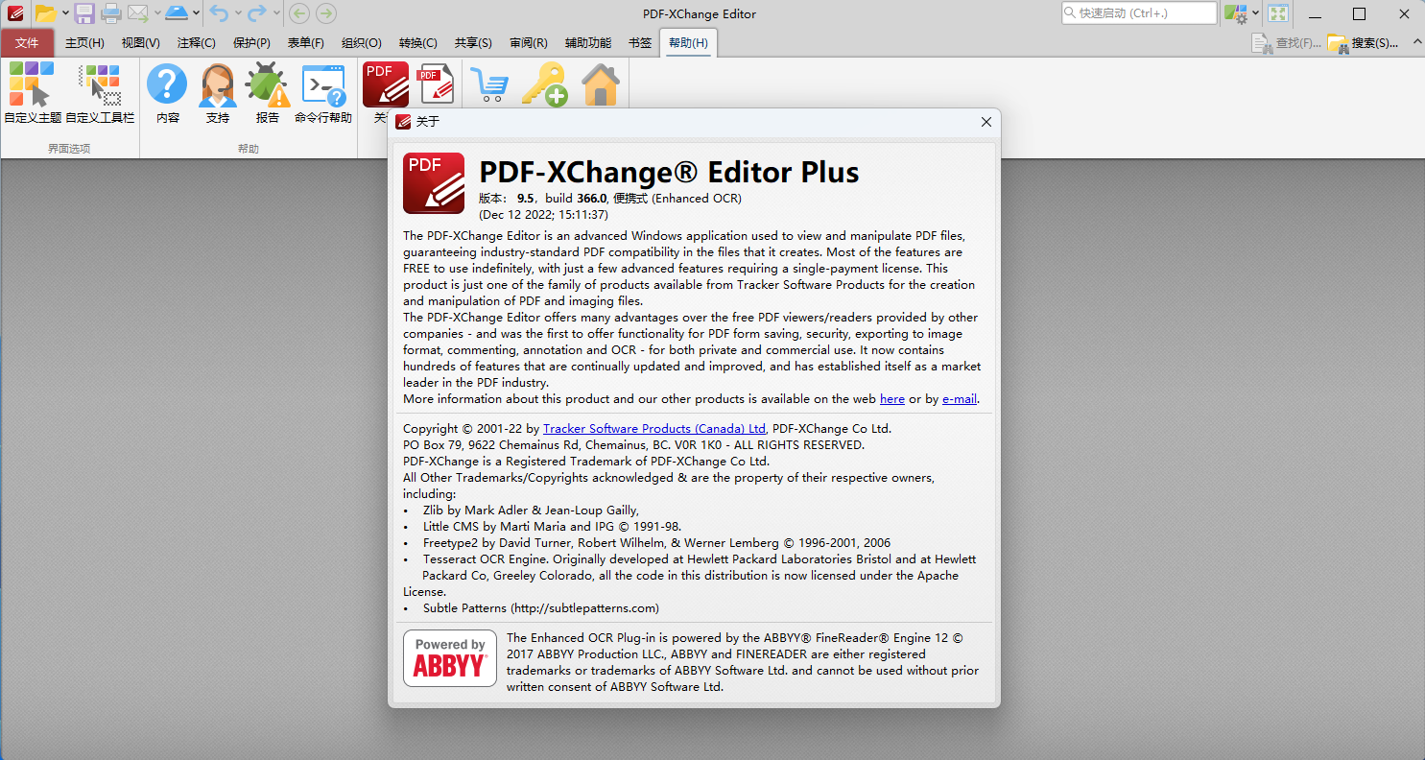Click the UI options gear icon near search
1425x760 pixels.
click(1235, 13)
